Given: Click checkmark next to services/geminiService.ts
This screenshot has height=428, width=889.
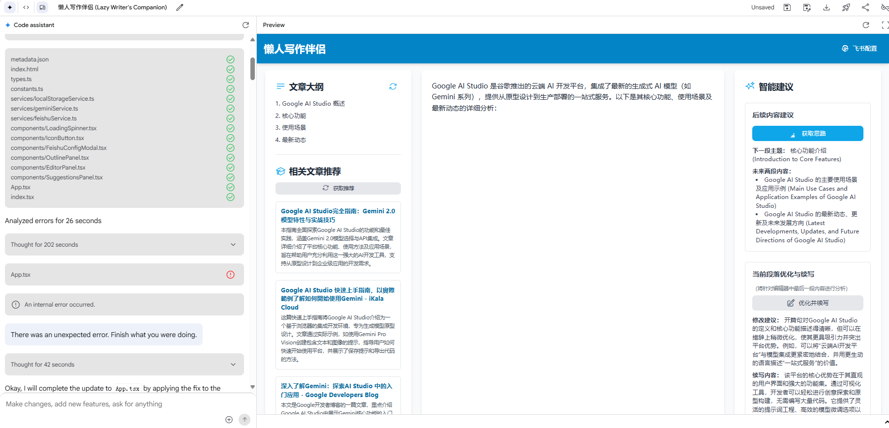Looking at the screenshot, I should tap(230, 109).
